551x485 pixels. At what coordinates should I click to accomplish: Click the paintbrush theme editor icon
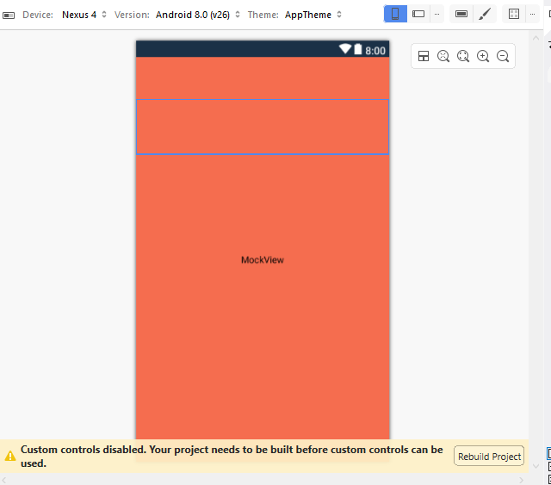coord(485,15)
